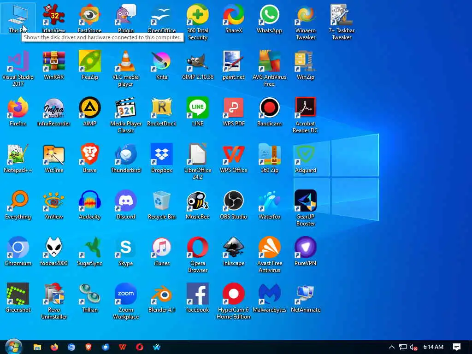Open File Explorer from the taskbar
The width and height of the screenshot is (472, 354).
coord(37,347)
